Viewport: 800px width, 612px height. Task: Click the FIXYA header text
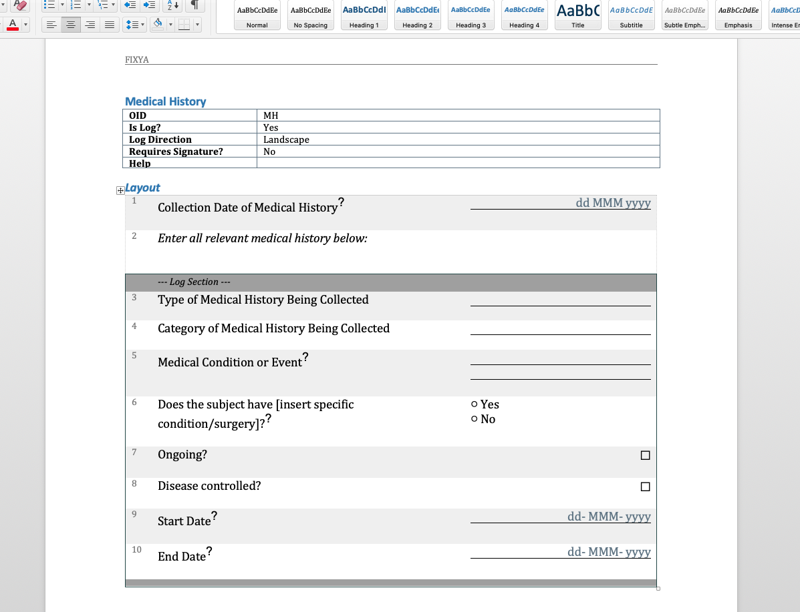point(137,59)
